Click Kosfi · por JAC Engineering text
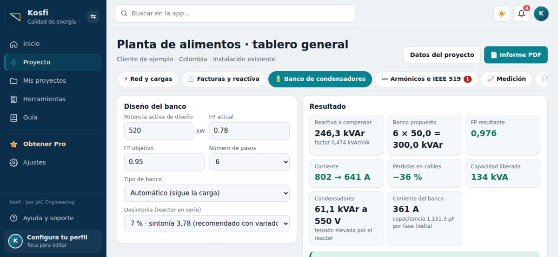This screenshot has height=257, width=558. pos(42,202)
